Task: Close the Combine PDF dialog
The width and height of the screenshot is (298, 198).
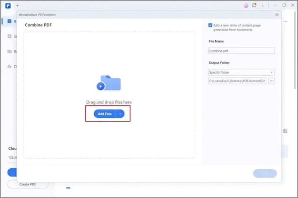Action: coord(277,14)
